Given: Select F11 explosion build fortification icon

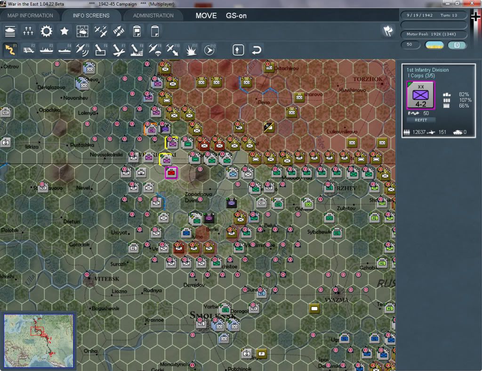Looking at the screenshot, I should coord(191,49).
